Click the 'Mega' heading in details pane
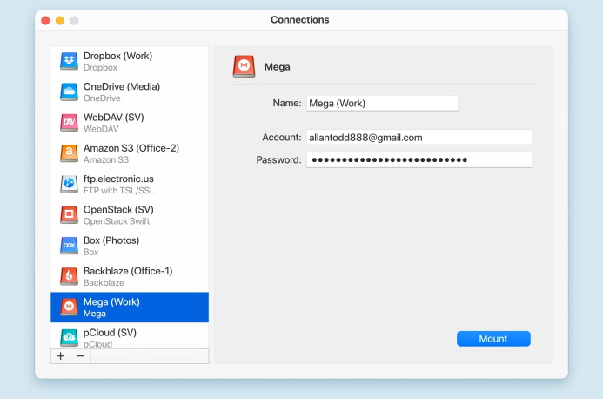Viewport: 603px width, 399px height. tap(278, 67)
